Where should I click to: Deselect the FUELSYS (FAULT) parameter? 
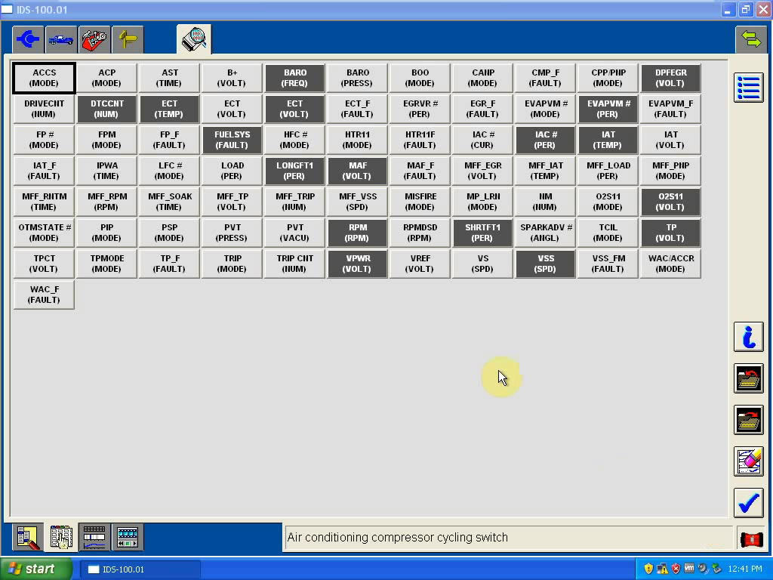(232, 140)
